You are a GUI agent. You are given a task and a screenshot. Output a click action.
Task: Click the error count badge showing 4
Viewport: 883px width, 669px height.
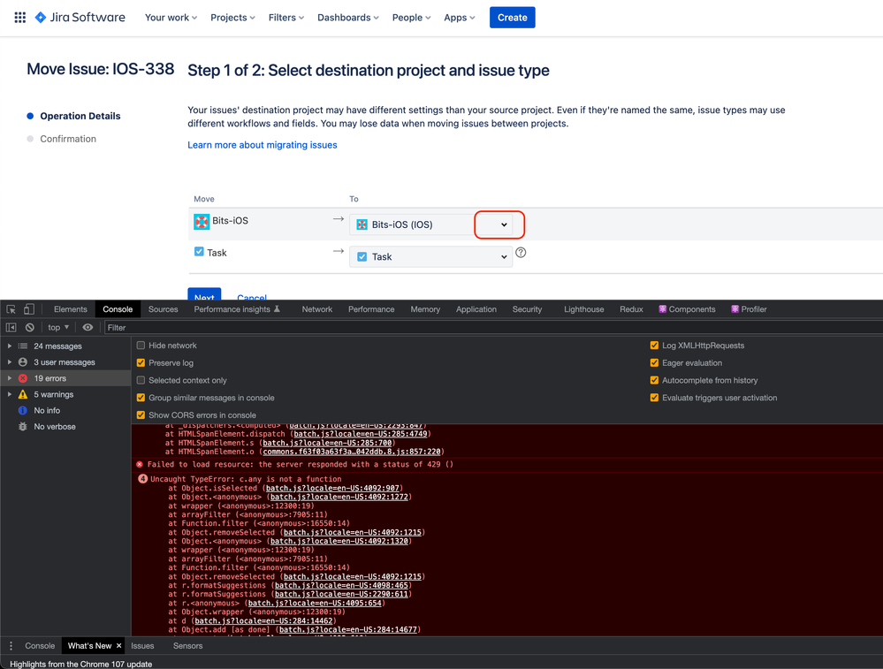[x=142, y=479]
